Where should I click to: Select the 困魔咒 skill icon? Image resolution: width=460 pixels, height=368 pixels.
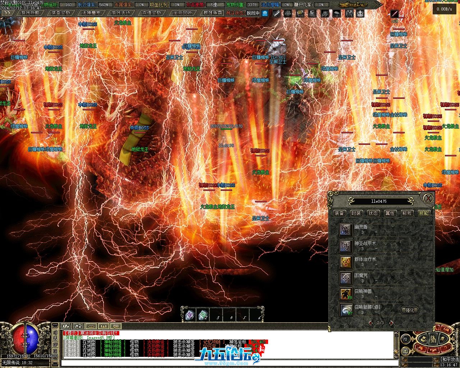pyautogui.click(x=346, y=278)
